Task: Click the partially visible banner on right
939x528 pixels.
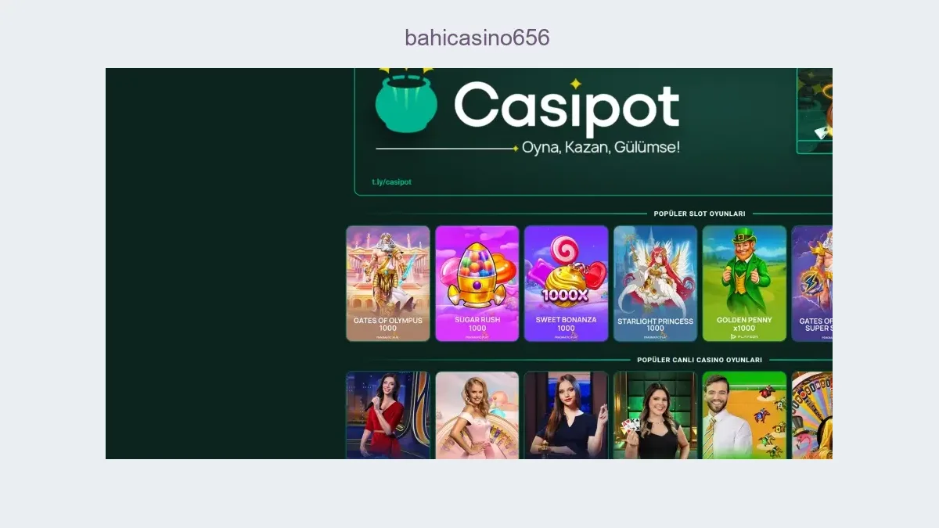Action: pos(815,110)
